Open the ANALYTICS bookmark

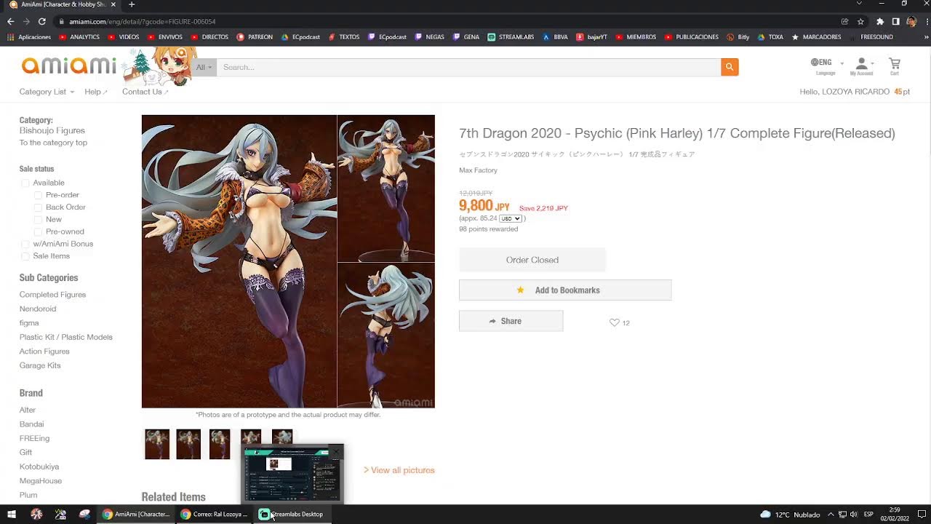point(79,36)
